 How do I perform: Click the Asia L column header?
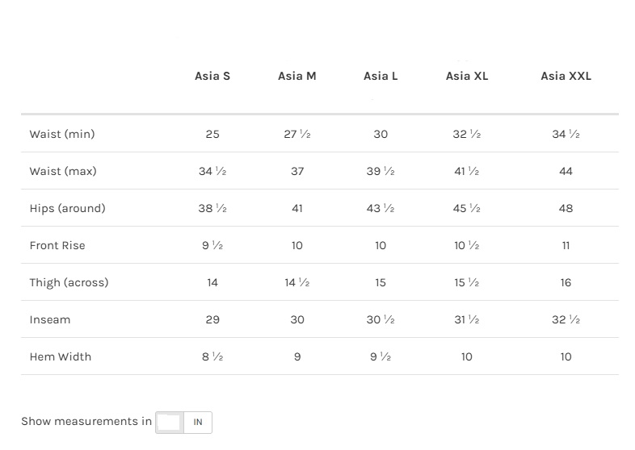[381, 76]
